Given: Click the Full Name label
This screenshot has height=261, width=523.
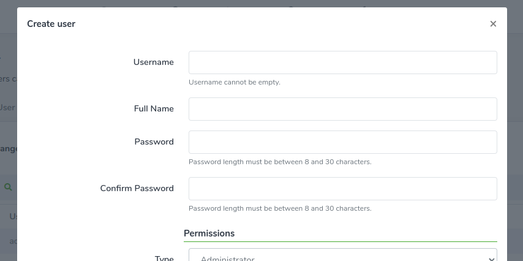Looking at the screenshot, I should pyautogui.click(x=154, y=109).
